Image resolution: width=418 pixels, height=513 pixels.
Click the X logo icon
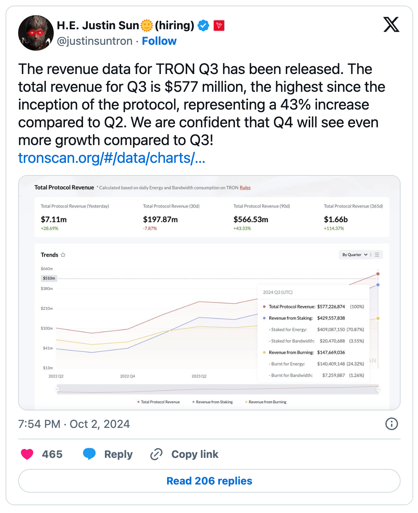(x=391, y=25)
